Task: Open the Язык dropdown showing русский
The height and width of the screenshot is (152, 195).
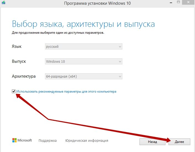Action: click(84, 46)
